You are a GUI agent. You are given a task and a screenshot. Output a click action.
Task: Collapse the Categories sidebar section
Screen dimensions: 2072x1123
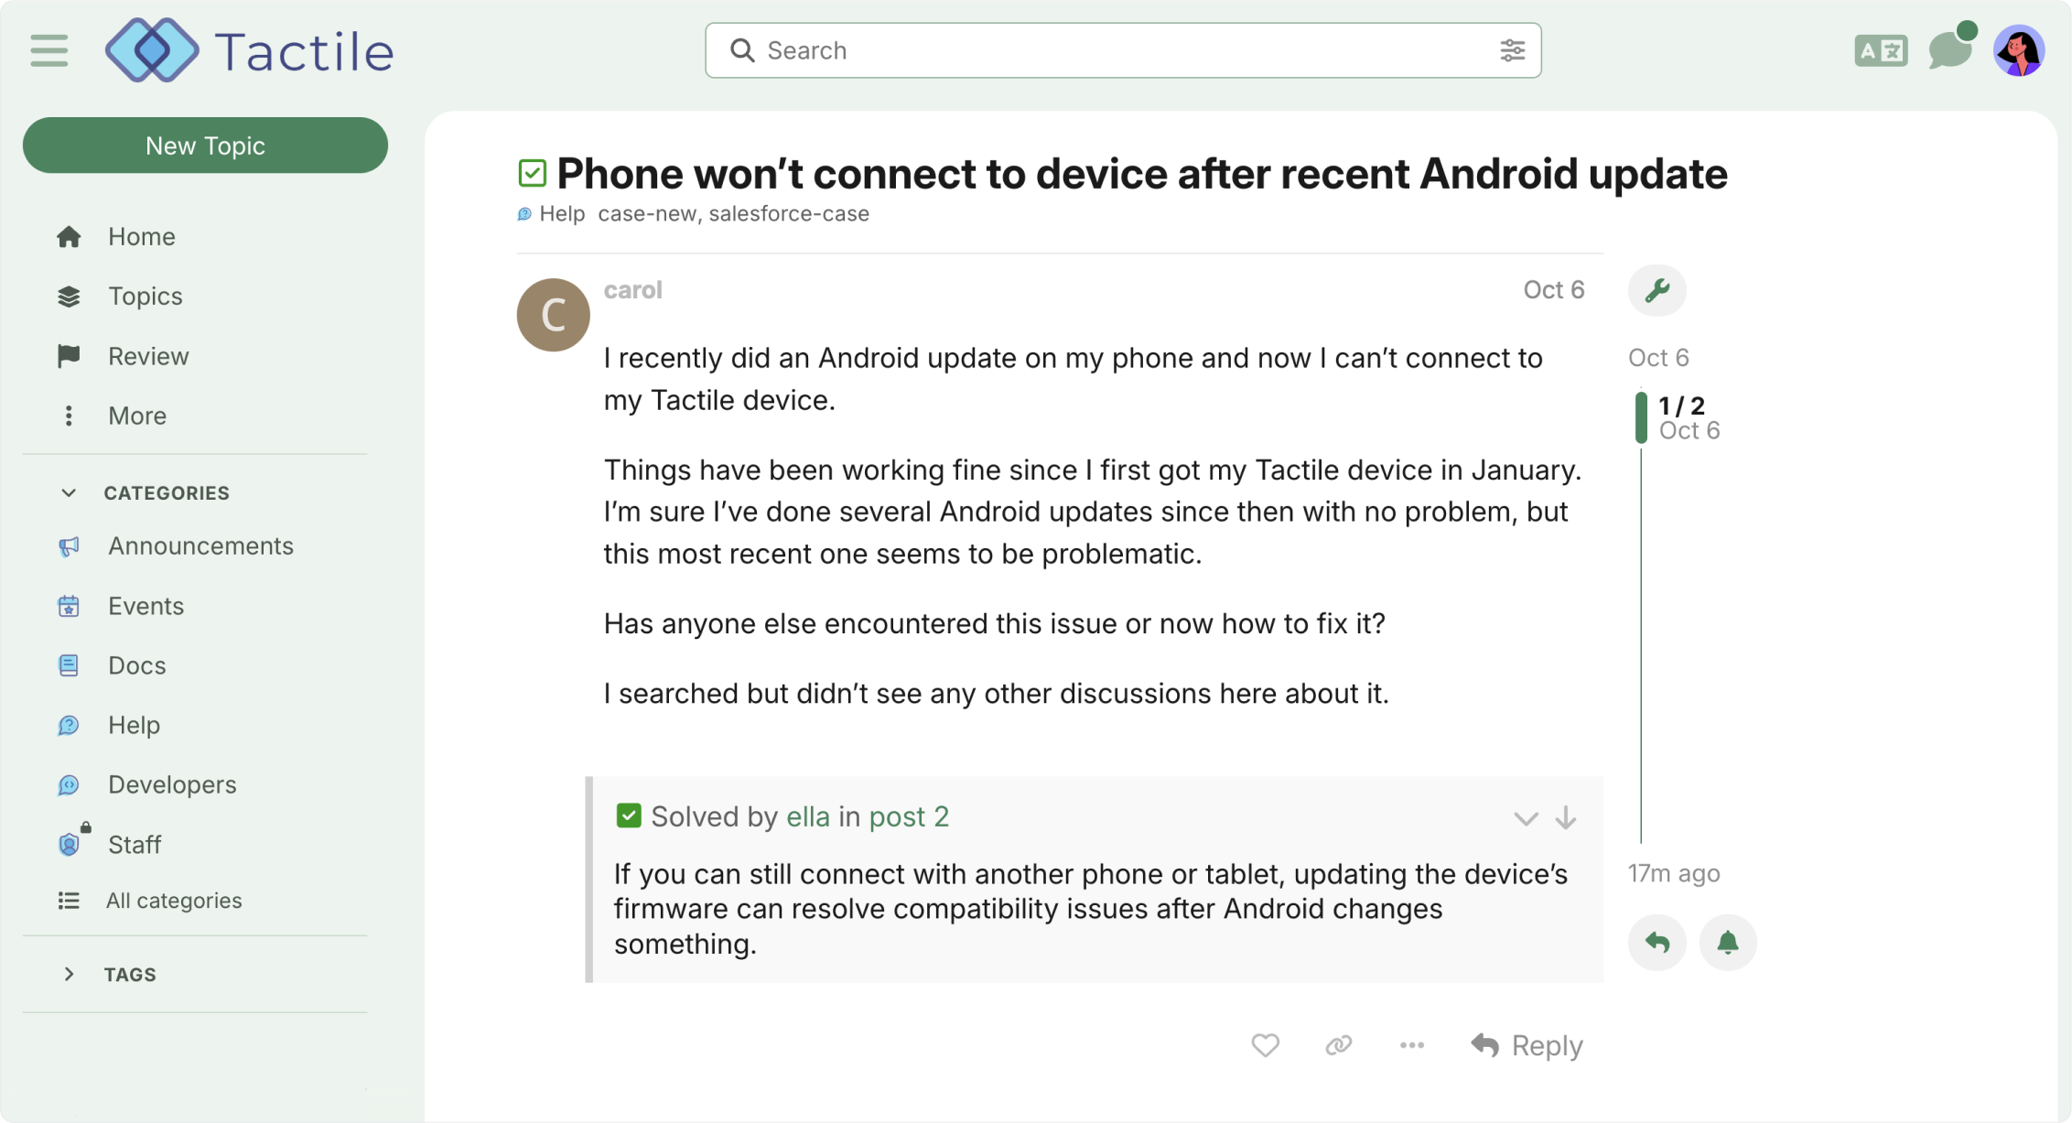pyautogui.click(x=69, y=492)
